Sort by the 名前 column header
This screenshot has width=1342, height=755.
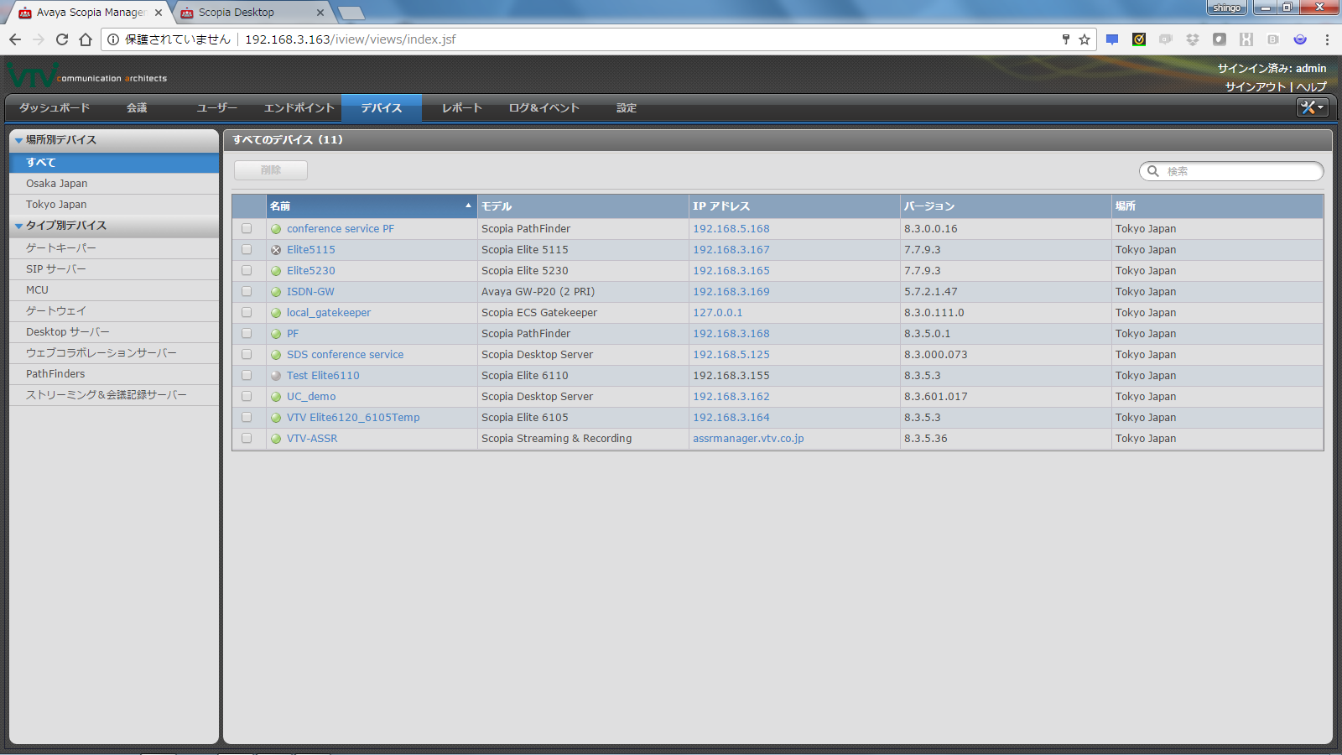pyautogui.click(x=372, y=206)
